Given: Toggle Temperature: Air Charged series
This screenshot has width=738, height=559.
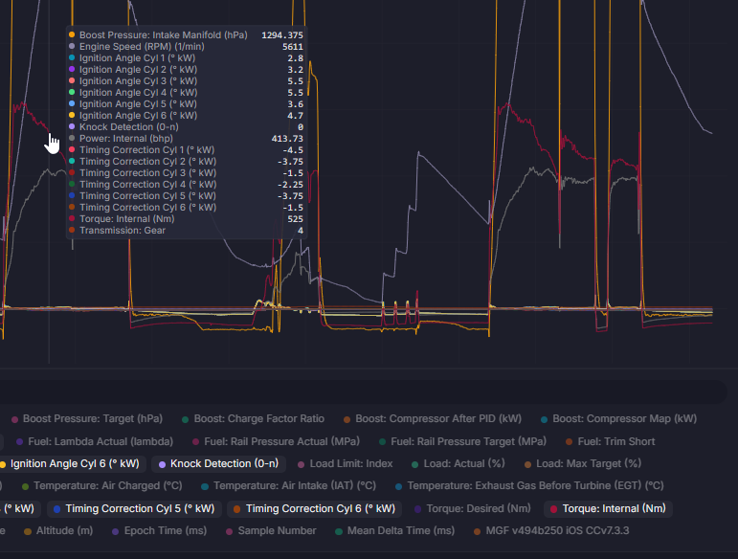Looking at the screenshot, I should 102,485.
